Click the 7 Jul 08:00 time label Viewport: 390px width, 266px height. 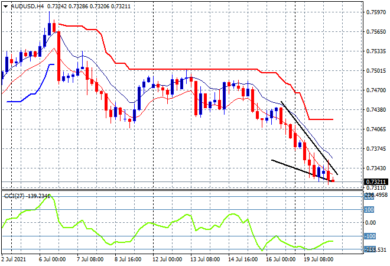tap(90, 259)
